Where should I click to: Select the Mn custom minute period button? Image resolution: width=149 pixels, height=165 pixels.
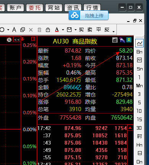coord(139,86)
